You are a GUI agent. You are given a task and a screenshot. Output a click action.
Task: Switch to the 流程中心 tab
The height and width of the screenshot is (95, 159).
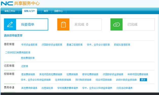58,11
